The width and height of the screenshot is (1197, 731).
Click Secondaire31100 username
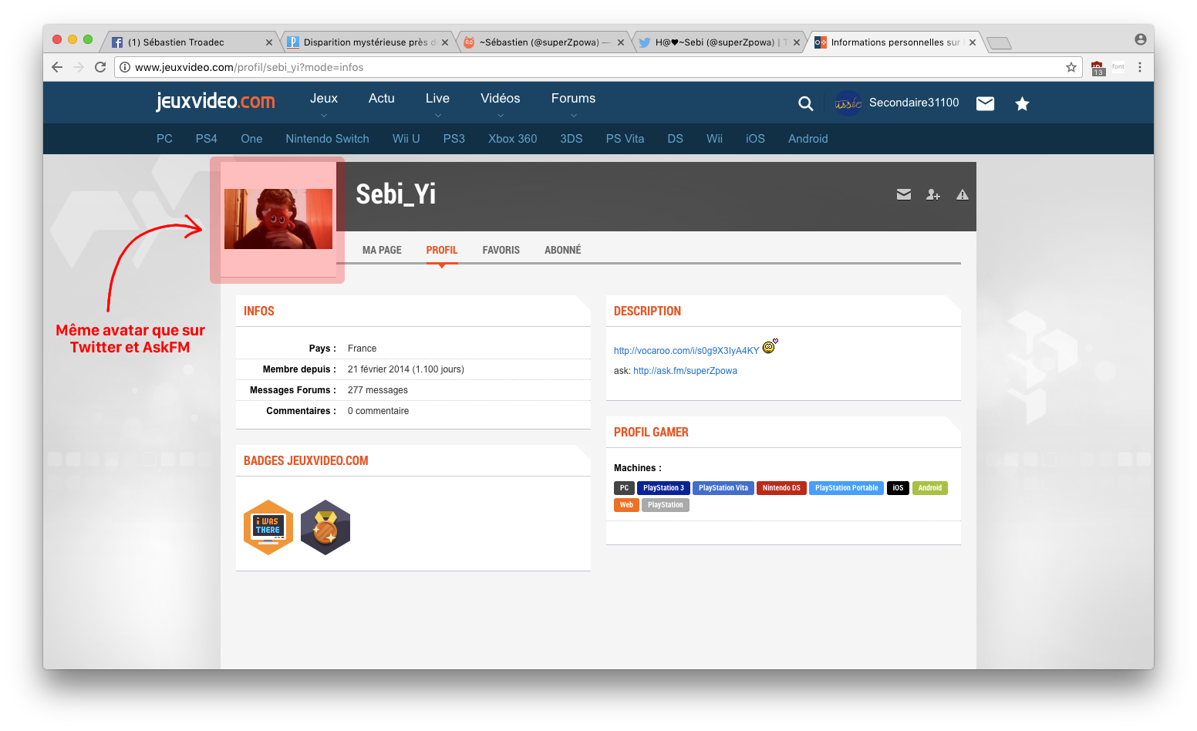point(914,103)
